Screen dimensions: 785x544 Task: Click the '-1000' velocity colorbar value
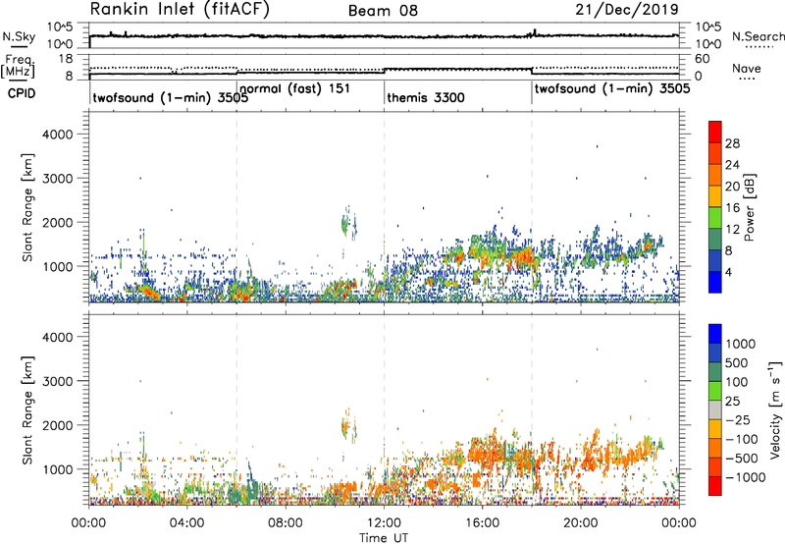(x=746, y=477)
